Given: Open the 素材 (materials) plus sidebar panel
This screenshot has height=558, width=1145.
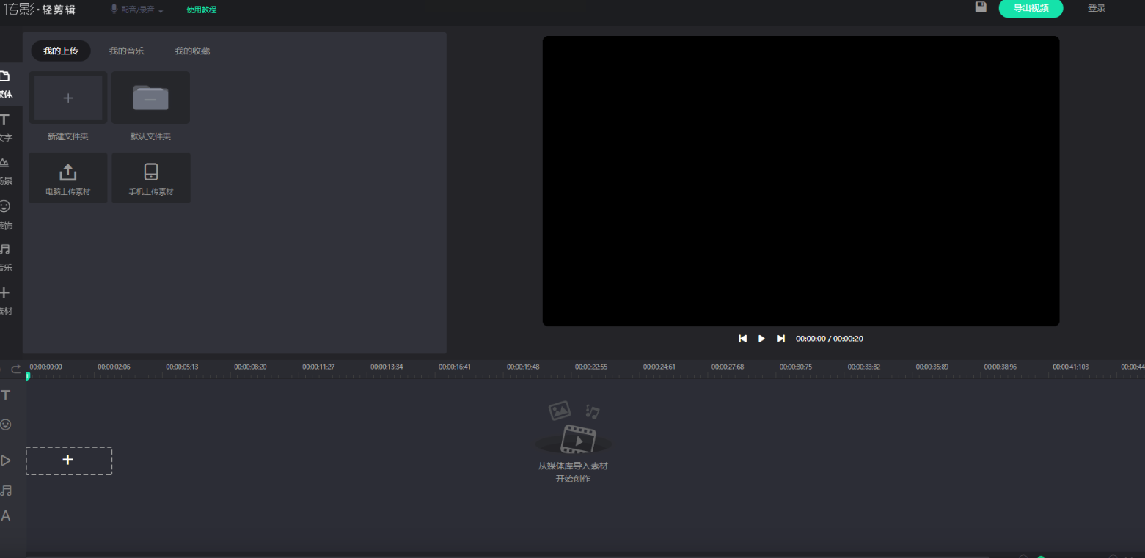Looking at the screenshot, I should (x=6, y=299).
